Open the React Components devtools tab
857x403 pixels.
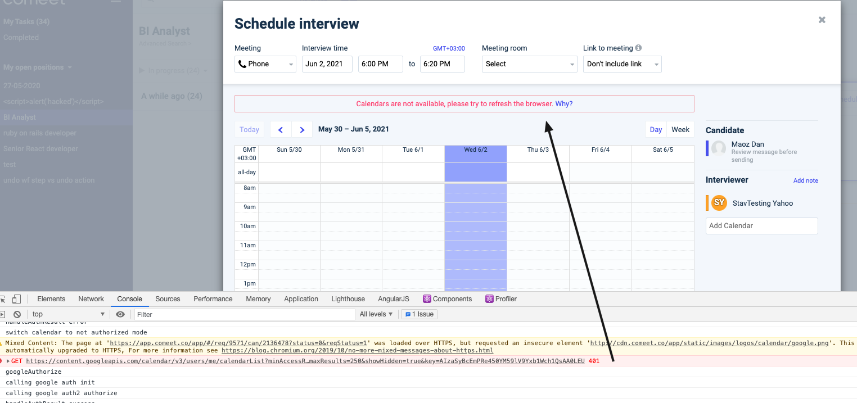[x=448, y=299]
